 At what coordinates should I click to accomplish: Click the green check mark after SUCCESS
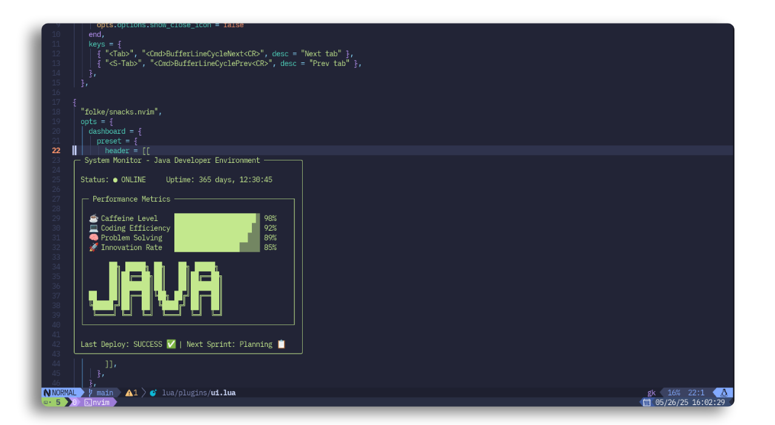point(171,344)
